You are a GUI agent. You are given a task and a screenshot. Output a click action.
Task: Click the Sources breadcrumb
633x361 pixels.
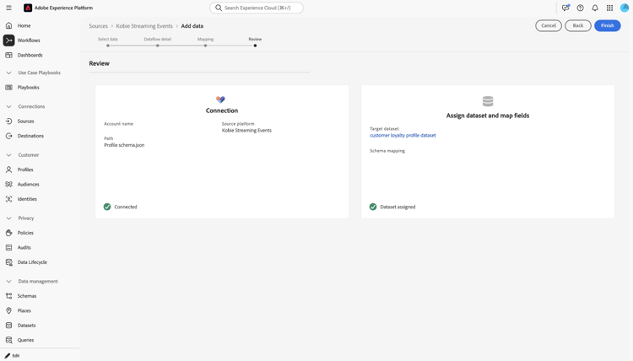(x=99, y=26)
